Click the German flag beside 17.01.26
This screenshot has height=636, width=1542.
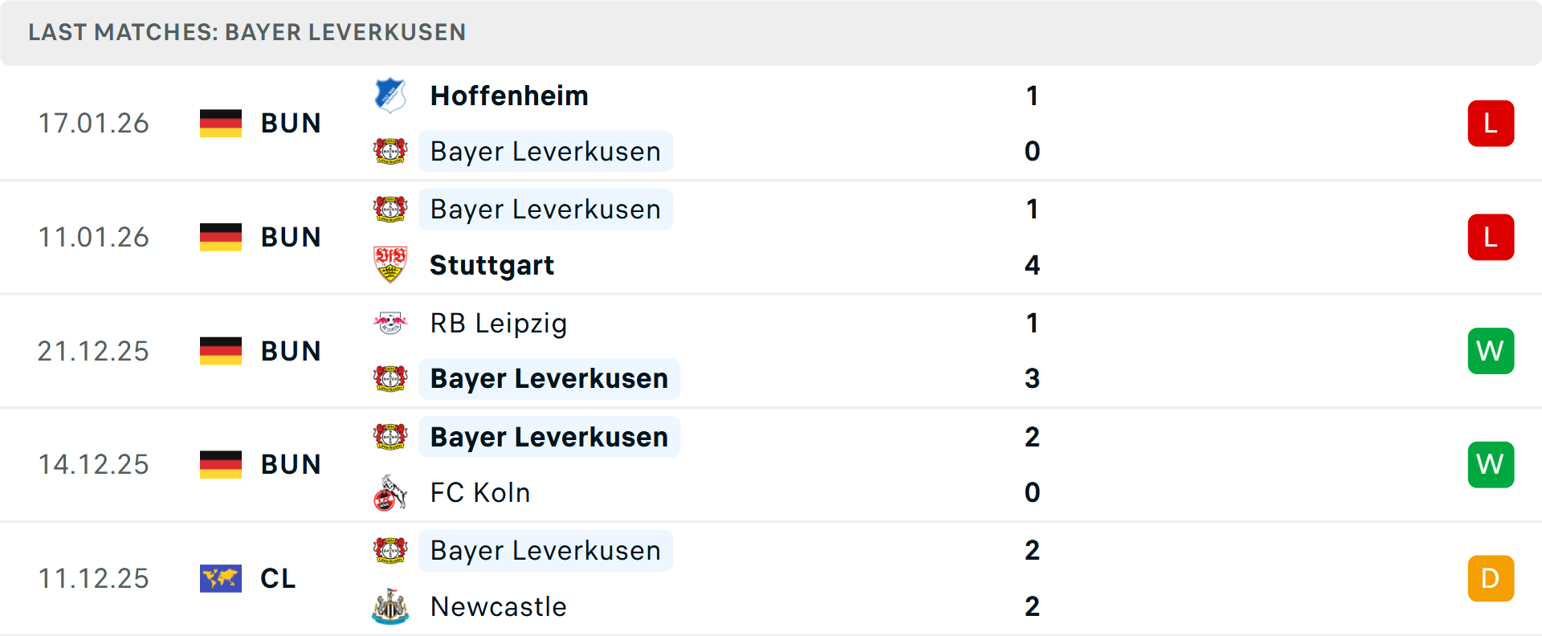click(x=221, y=124)
